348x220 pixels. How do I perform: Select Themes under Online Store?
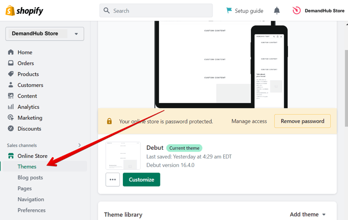(x=27, y=166)
